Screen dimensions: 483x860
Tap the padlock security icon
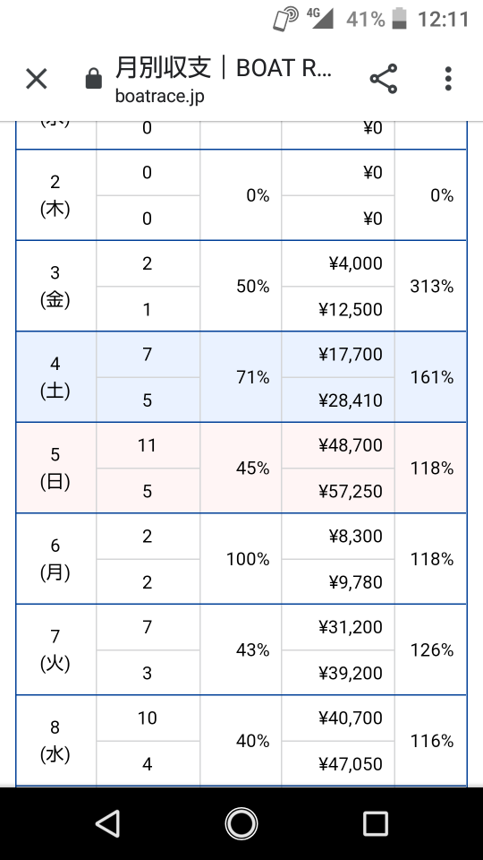pos(94,79)
